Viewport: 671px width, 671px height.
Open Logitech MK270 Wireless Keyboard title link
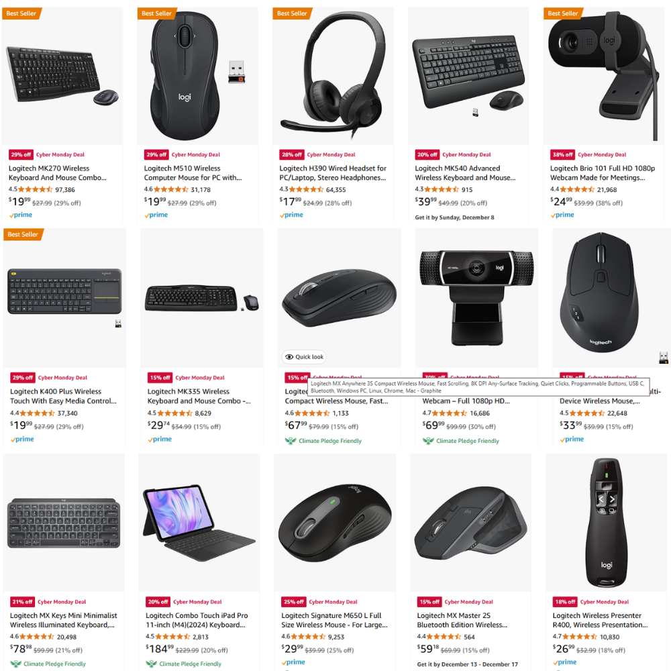click(57, 173)
